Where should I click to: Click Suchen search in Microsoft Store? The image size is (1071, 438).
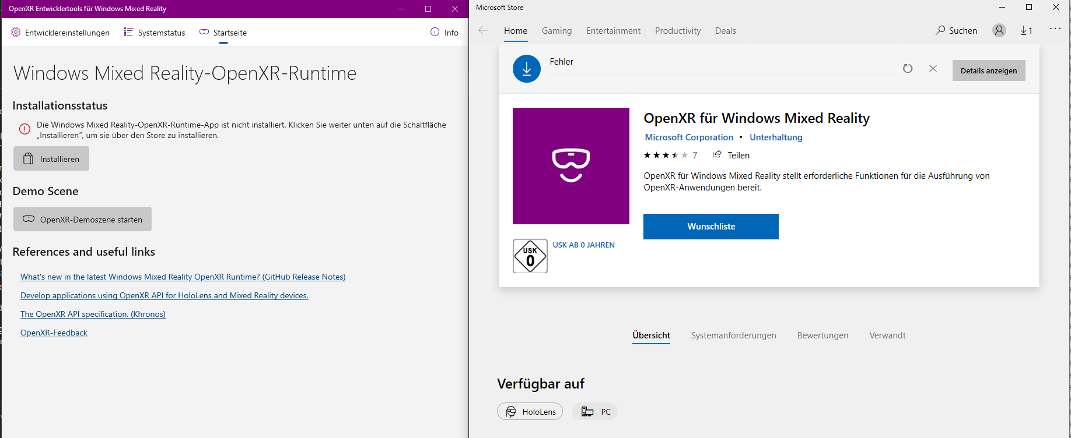957,30
